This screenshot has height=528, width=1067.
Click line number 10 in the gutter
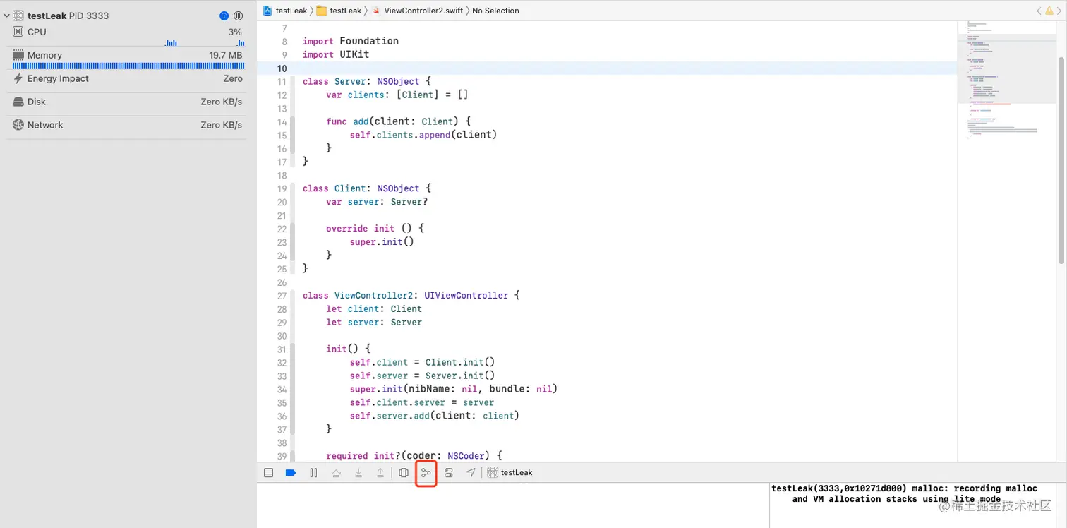click(x=282, y=68)
